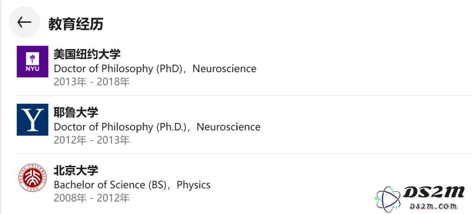Screen dimensions: 472x214
Task: Click the 2013年 - 2018年 date range
Action: click(92, 82)
